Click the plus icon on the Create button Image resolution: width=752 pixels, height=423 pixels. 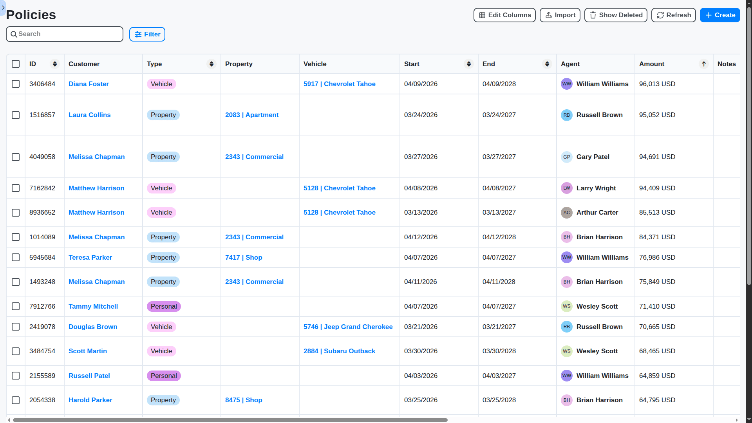tap(708, 15)
